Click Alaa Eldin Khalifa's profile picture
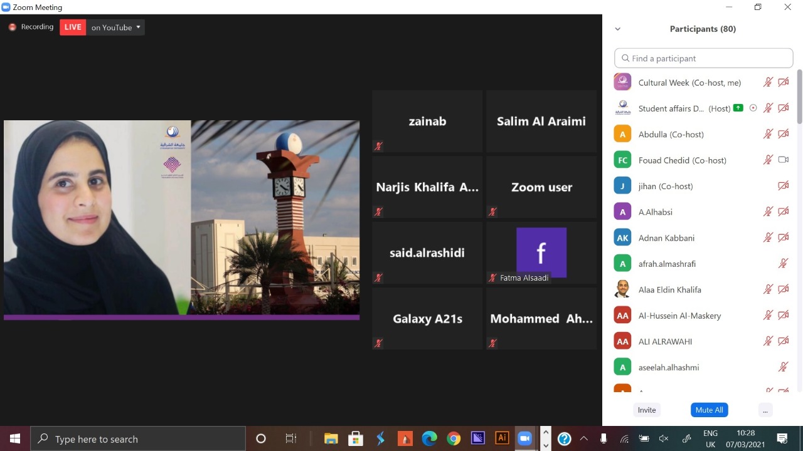Image resolution: width=803 pixels, height=451 pixels. (x=622, y=289)
